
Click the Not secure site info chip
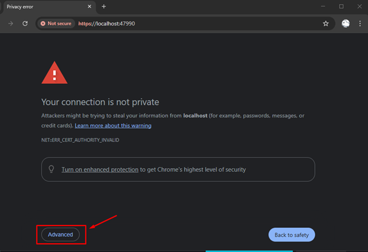point(56,24)
